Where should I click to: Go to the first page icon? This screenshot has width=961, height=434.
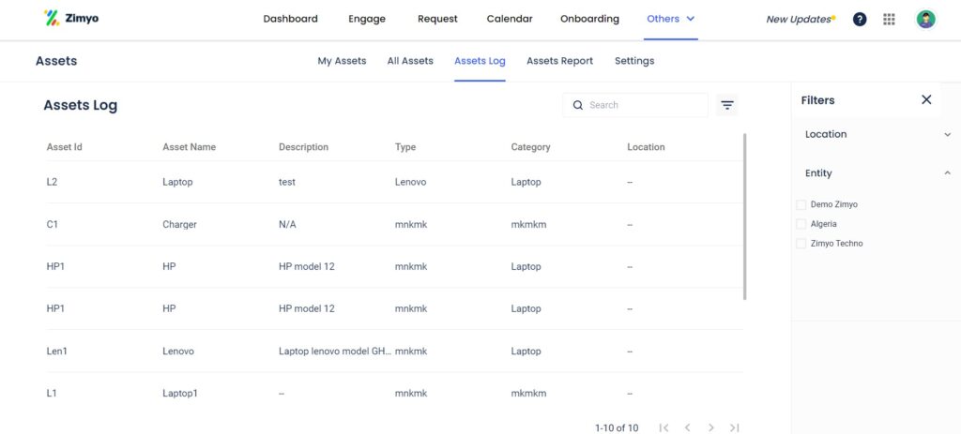tap(664, 427)
